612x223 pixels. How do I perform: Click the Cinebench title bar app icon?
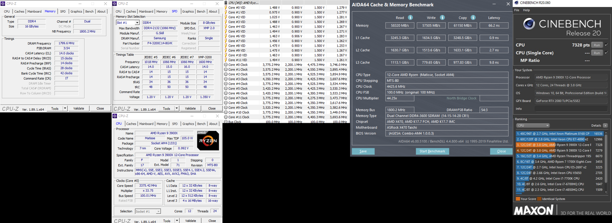pos(517,3)
